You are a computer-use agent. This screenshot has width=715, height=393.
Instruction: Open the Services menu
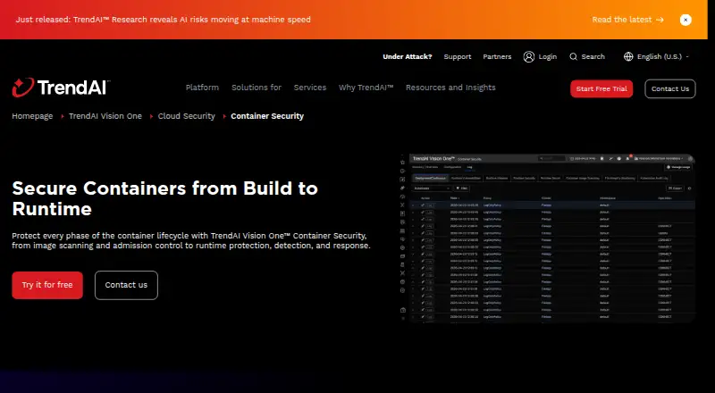pos(310,88)
